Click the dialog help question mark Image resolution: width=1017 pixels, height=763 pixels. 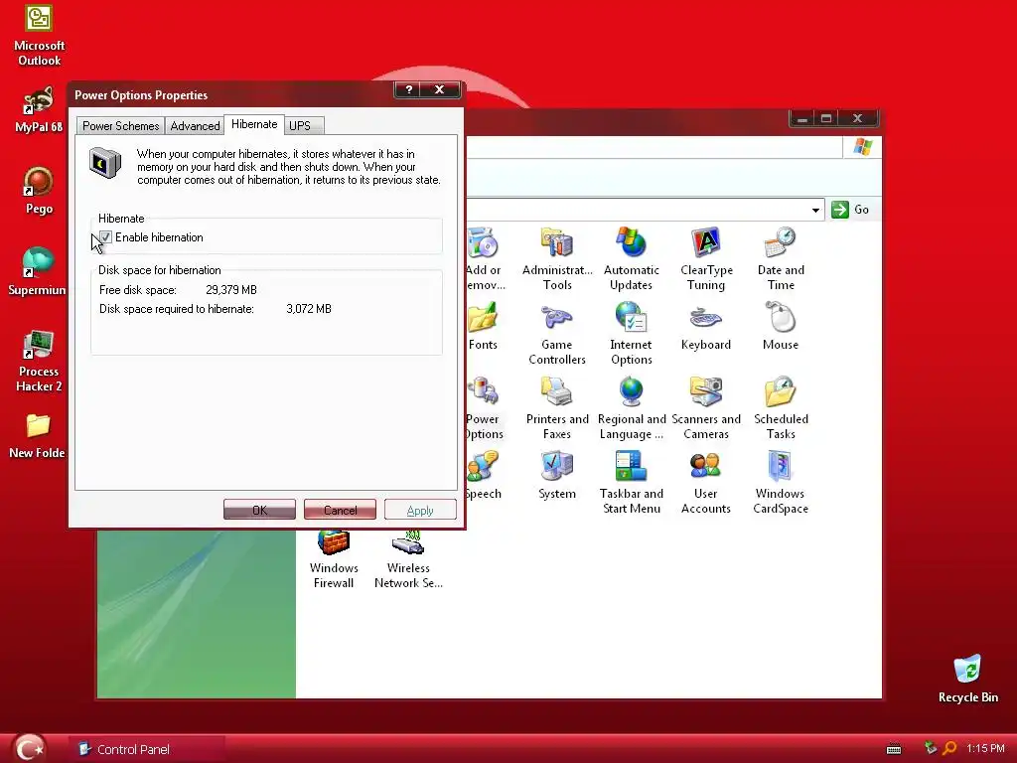(408, 89)
